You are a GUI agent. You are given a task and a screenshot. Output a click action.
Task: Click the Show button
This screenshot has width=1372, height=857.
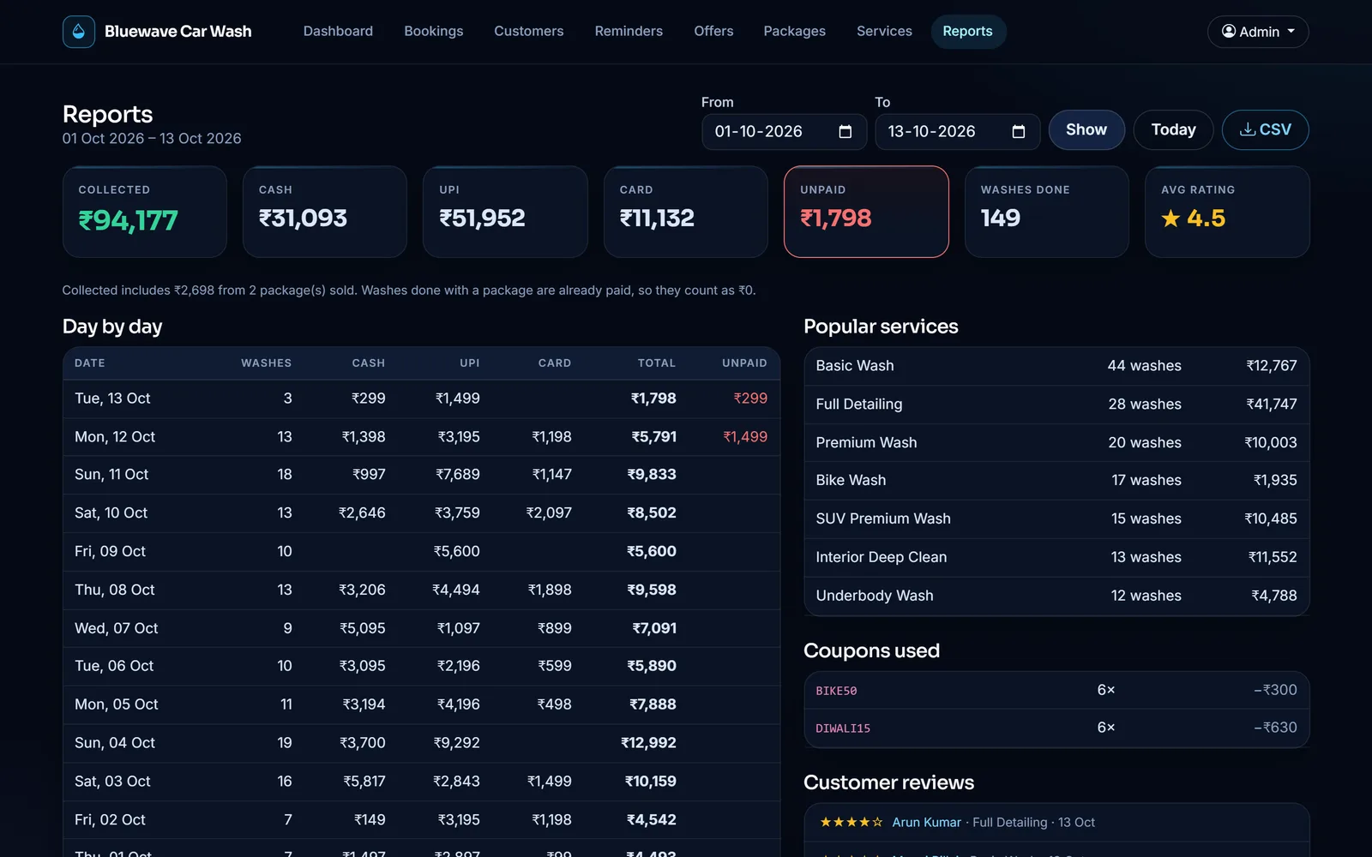1086,130
